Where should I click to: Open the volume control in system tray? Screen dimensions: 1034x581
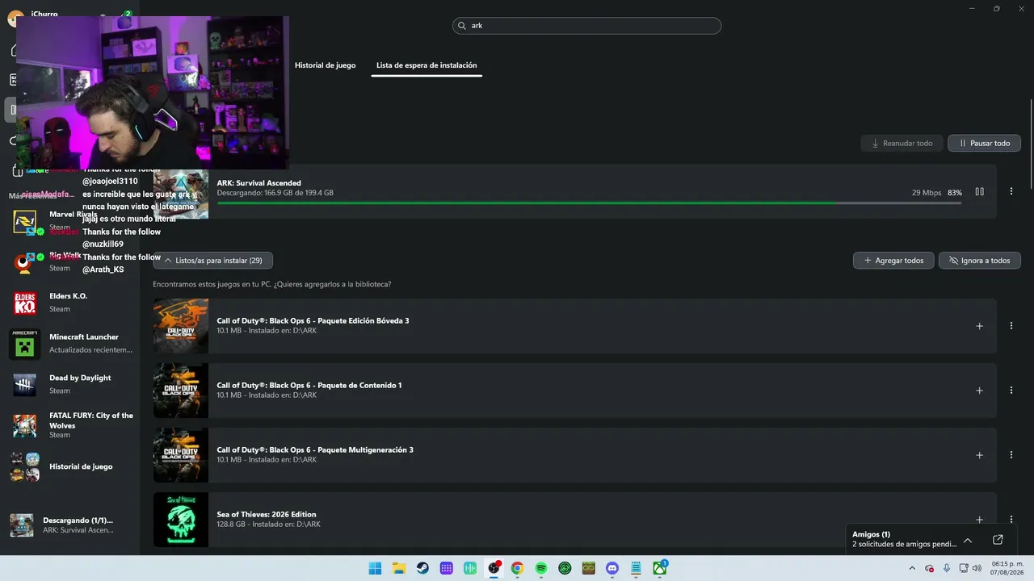tap(977, 568)
